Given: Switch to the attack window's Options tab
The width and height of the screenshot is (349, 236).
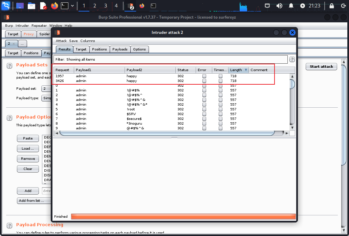Looking at the screenshot, I should point(139,49).
